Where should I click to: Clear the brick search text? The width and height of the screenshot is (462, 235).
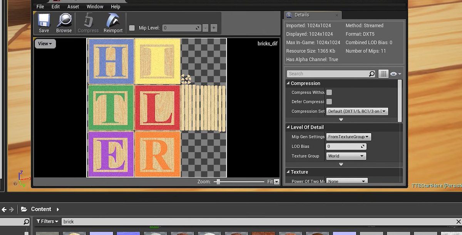(x=458, y=222)
